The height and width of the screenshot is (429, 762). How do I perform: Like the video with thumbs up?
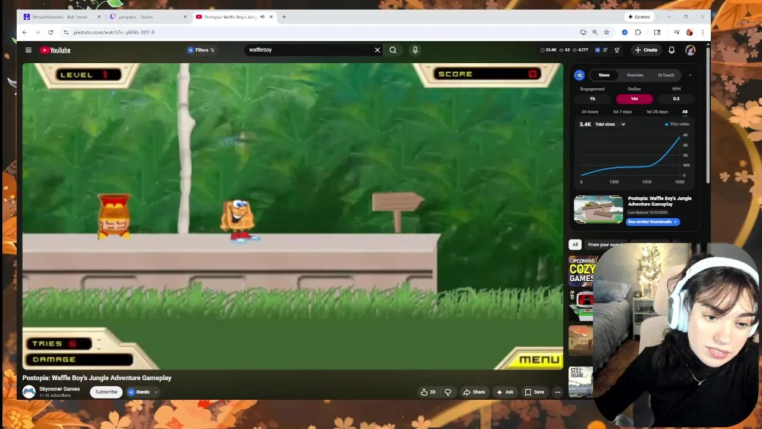click(427, 392)
